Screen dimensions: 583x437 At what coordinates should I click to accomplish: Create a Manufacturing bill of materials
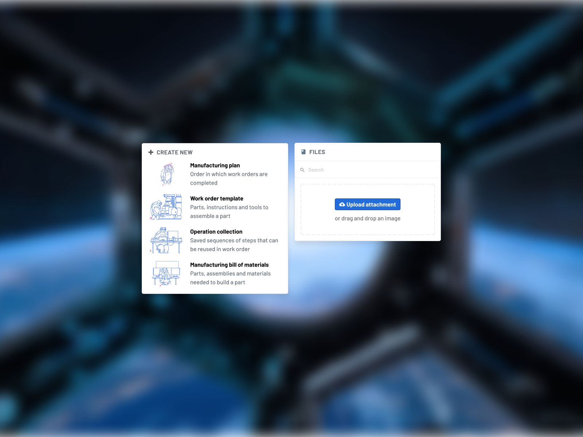tap(229, 265)
